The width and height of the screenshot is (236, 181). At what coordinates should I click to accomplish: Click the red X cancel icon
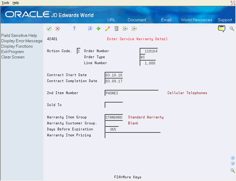[57, 28]
